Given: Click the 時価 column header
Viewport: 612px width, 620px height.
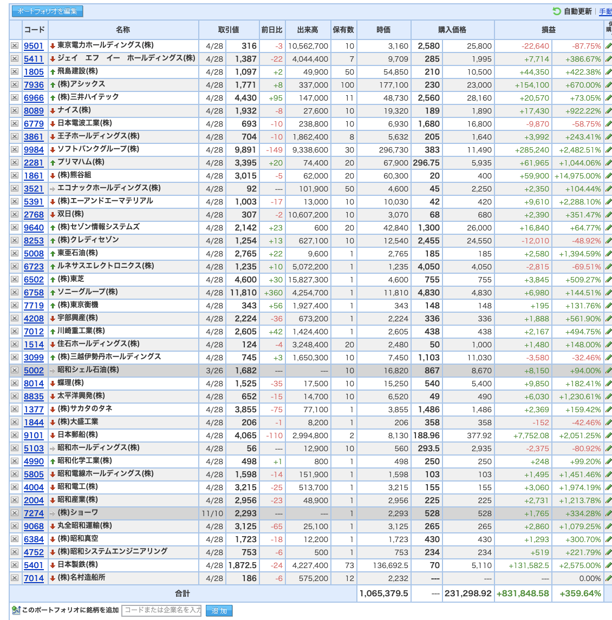Looking at the screenshot, I should [x=383, y=30].
